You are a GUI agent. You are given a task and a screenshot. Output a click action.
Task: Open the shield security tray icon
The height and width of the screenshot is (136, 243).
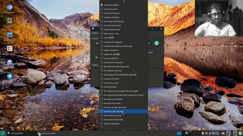pos(203,133)
